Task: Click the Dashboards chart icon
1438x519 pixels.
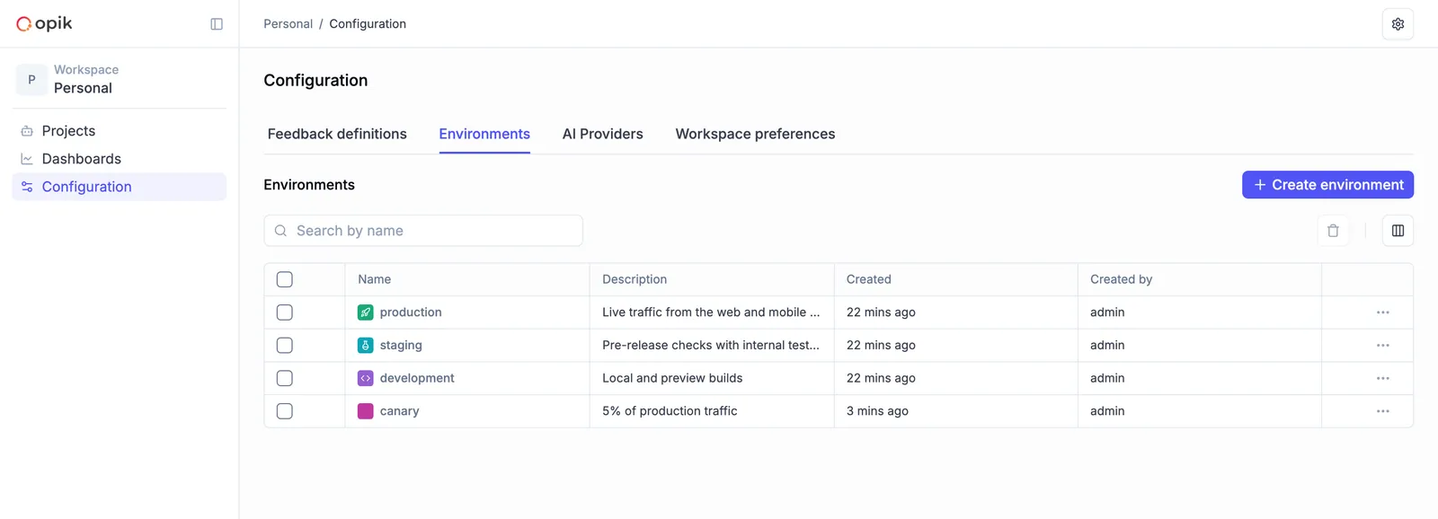Action: point(27,159)
